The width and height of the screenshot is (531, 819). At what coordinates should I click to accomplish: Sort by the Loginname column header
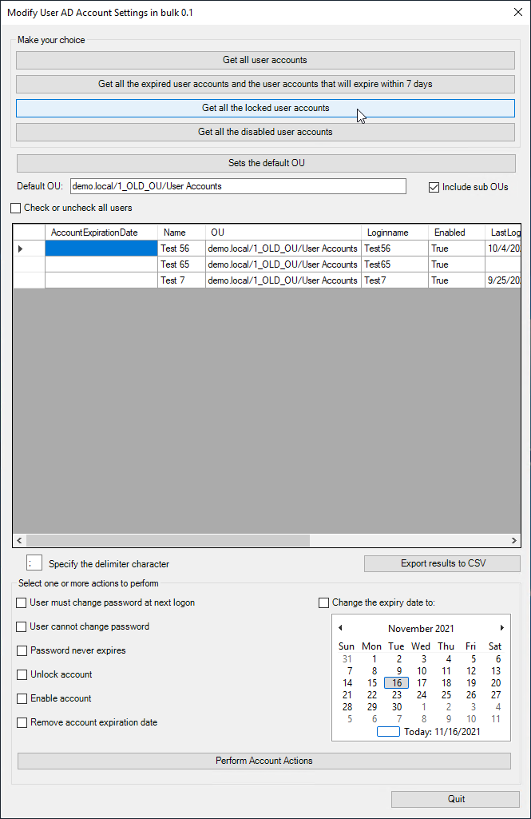(x=387, y=233)
